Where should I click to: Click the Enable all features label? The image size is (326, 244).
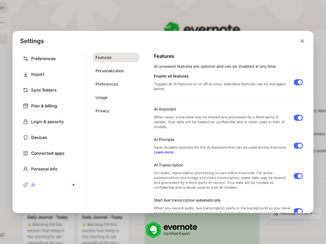click(171, 76)
